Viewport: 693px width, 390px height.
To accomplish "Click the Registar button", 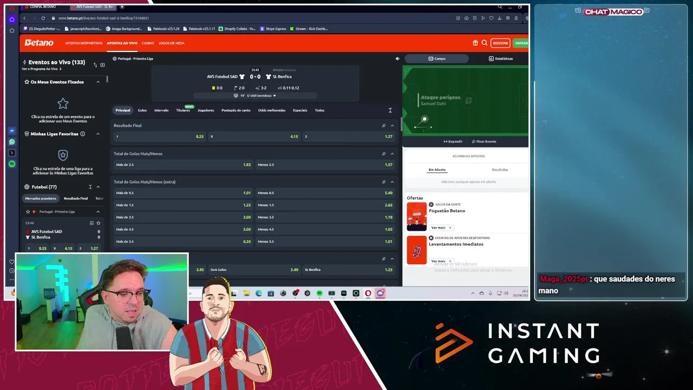I will click(500, 43).
